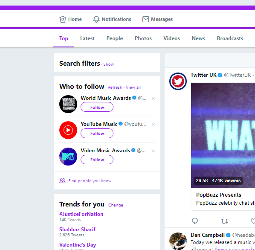Show the search filters
Screen dimensions: 255x250
(109, 64)
